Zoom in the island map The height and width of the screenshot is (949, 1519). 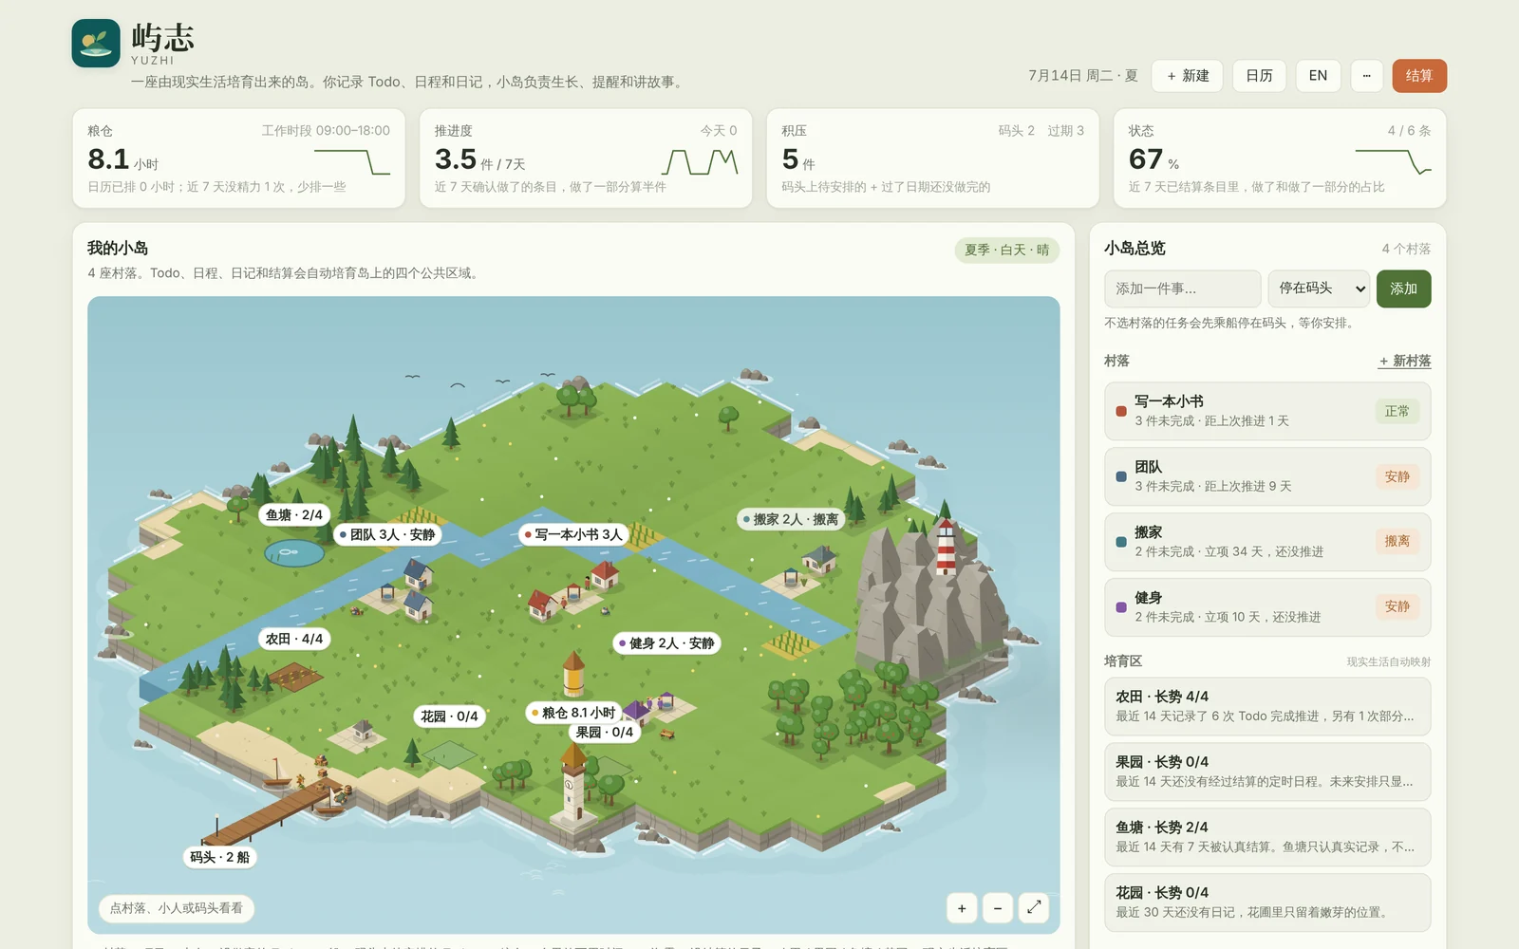click(x=962, y=908)
